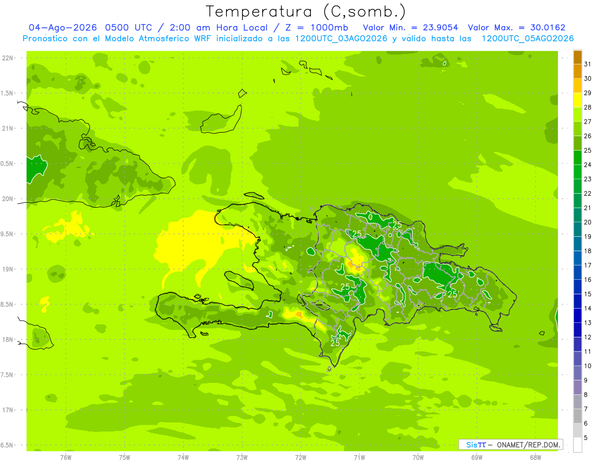
Task: Click the colorbar value "31"
Action: (x=588, y=64)
